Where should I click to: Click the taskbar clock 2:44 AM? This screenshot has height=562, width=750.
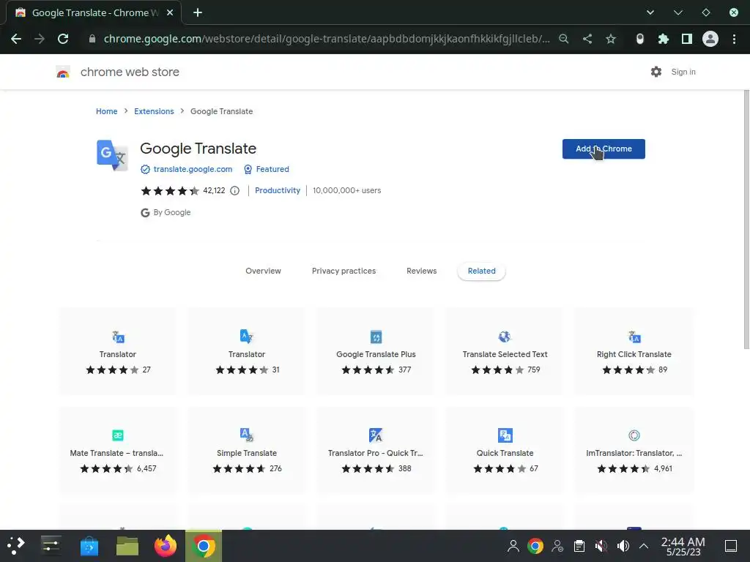pos(683,546)
